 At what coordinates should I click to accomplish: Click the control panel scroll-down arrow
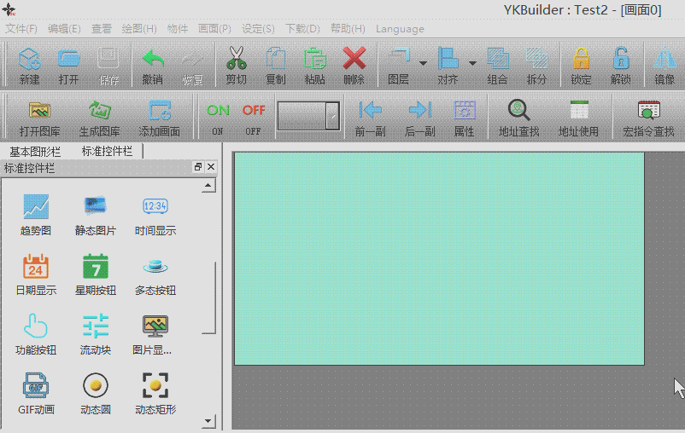[x=208, y=421]
